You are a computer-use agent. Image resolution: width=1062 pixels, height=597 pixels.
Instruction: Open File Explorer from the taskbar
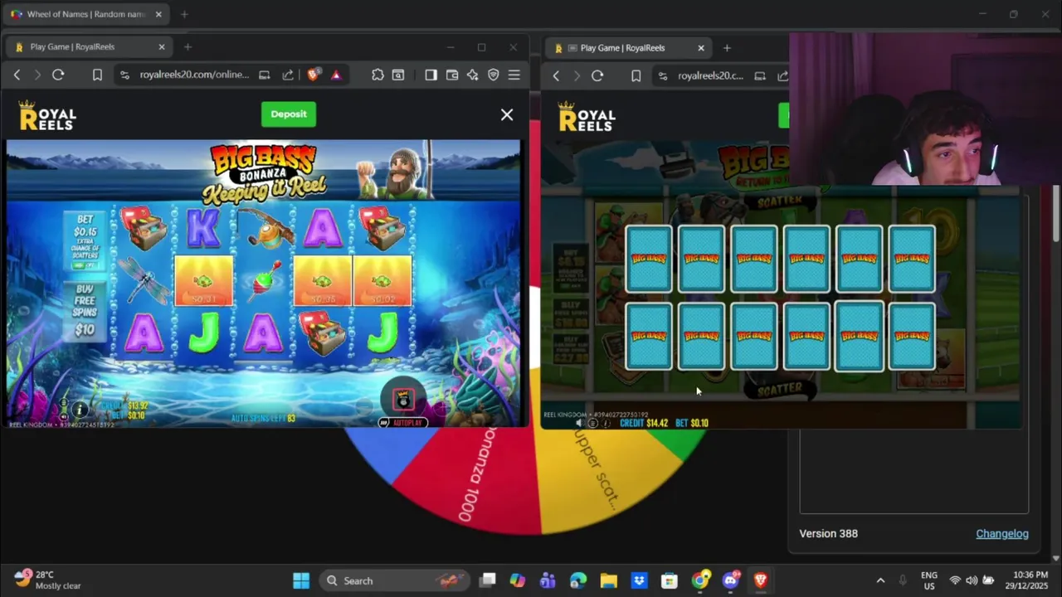pyautogui.click(x=609, y=580)
